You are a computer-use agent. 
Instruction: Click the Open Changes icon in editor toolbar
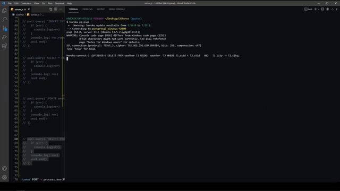[x=51, y=10]
